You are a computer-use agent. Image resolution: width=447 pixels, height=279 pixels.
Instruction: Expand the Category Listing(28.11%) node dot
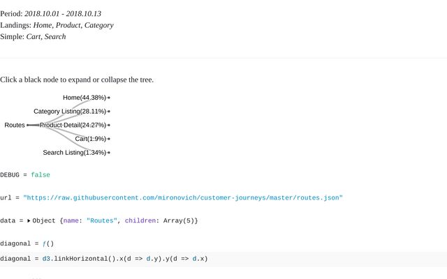tap(109, 112)
